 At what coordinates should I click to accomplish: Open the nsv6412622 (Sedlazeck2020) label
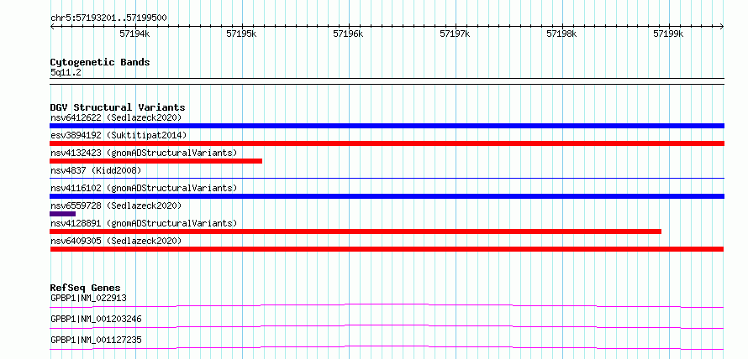pyautogui.click(x=116, y=117)
